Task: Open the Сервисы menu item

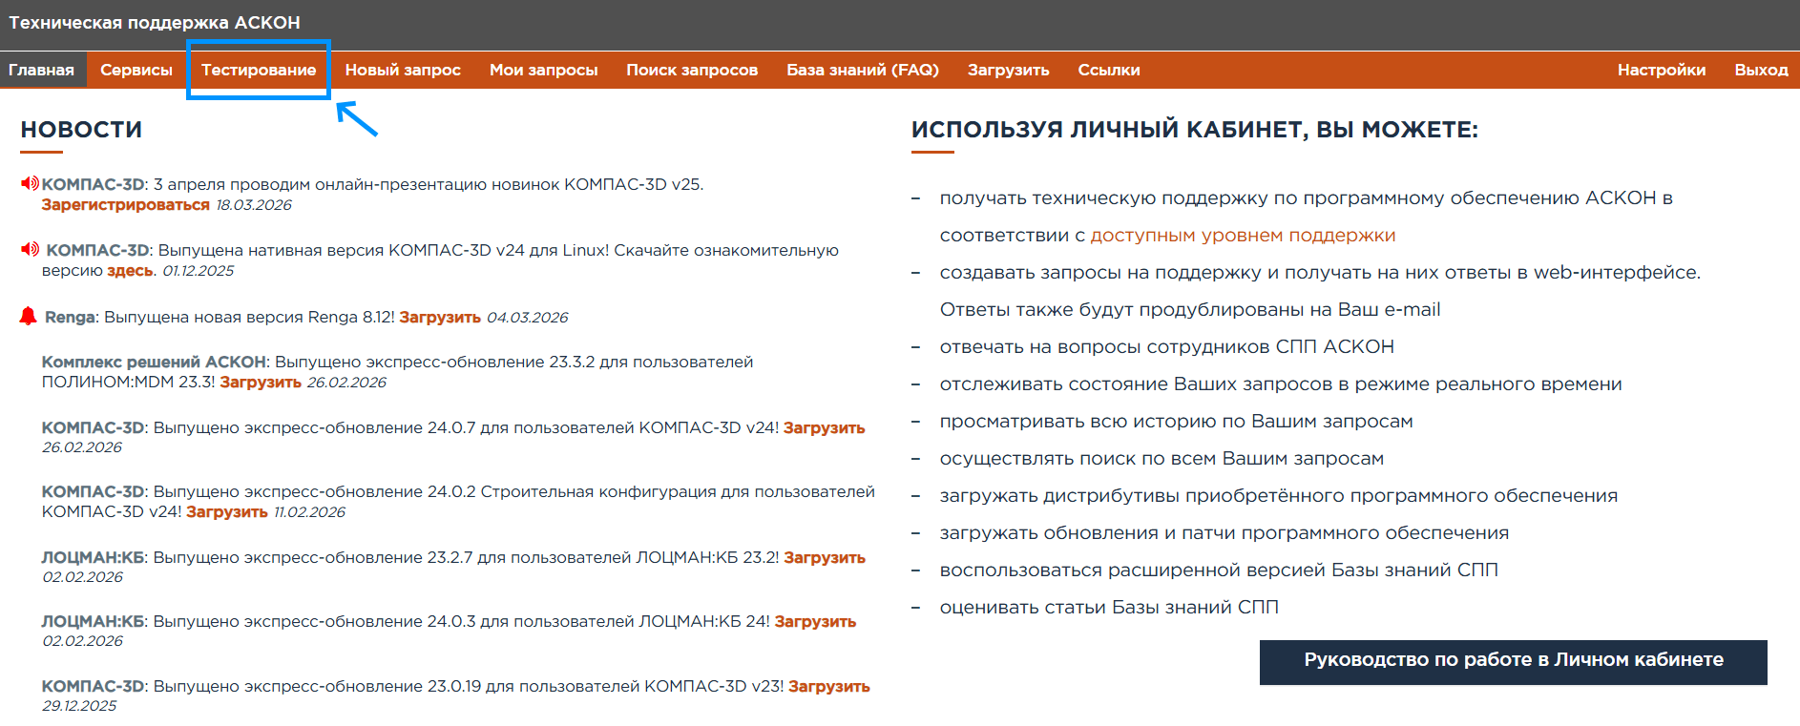Action: pos(136,70)
